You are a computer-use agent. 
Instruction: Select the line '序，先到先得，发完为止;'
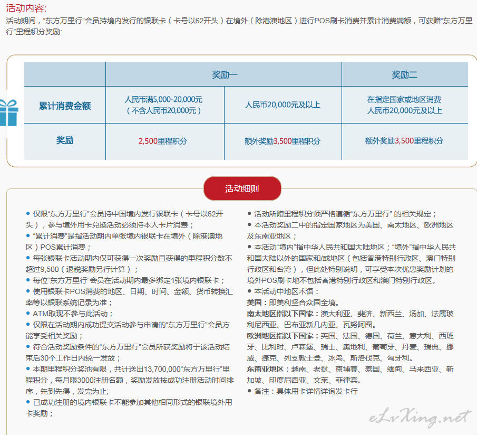pos(67,391)
